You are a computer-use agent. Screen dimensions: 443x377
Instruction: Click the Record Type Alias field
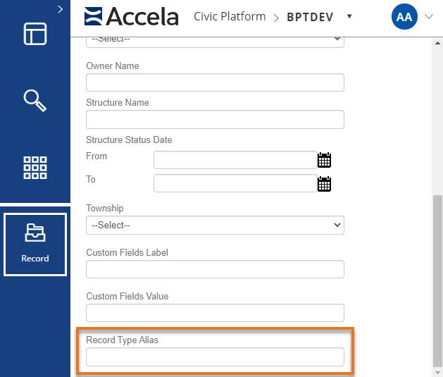(215, 357)
